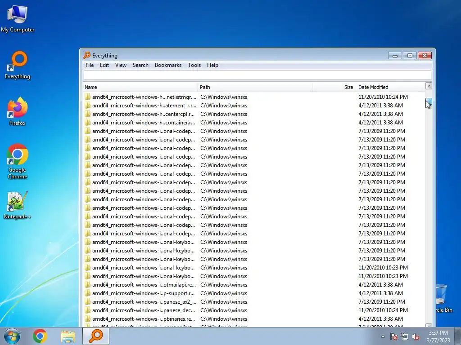Open the Help menu
The image size is (461, 345).
[x=212, y=65]
